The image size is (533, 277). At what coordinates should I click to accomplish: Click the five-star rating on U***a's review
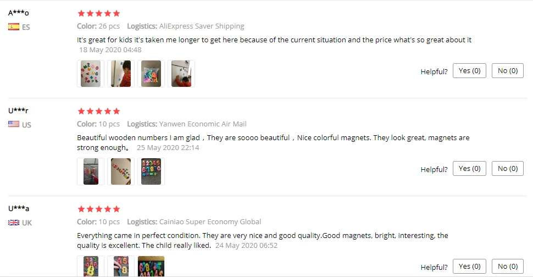click(x=98, y=209)
